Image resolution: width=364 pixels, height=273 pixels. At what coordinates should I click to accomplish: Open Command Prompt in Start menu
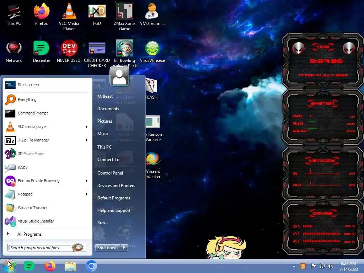pos(48,113)
